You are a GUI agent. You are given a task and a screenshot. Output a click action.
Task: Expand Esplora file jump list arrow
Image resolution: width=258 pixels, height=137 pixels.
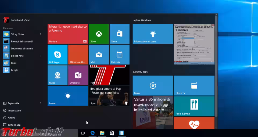[41, 103]
